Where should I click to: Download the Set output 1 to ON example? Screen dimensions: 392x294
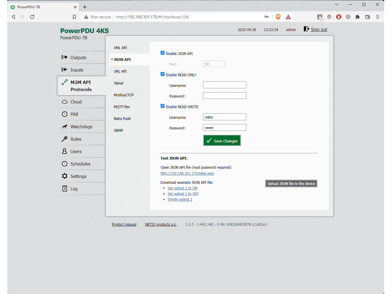click(182, 188)
